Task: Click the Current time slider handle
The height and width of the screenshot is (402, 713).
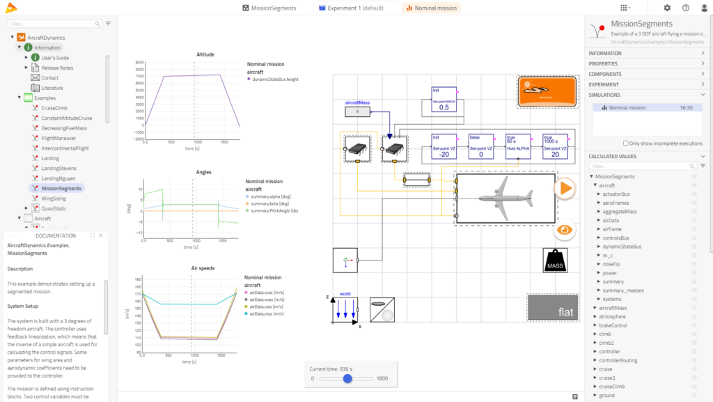Action: [x=349, y=378]
